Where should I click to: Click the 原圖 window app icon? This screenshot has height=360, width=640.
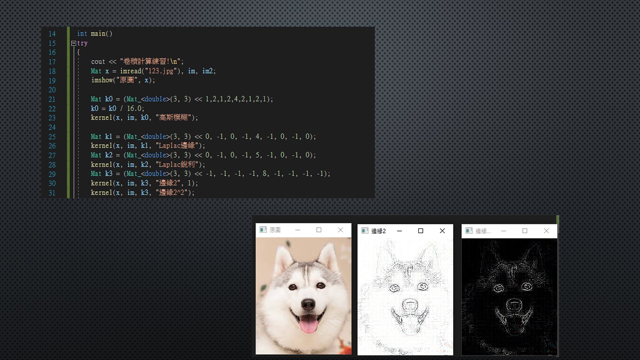point(263,230)
